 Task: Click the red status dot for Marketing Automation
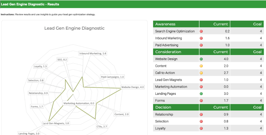pos(201,87)
